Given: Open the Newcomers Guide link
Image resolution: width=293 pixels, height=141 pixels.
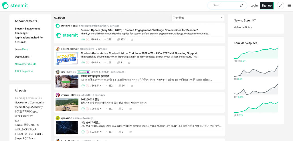Looking at the screenshot, I should 25,64.
